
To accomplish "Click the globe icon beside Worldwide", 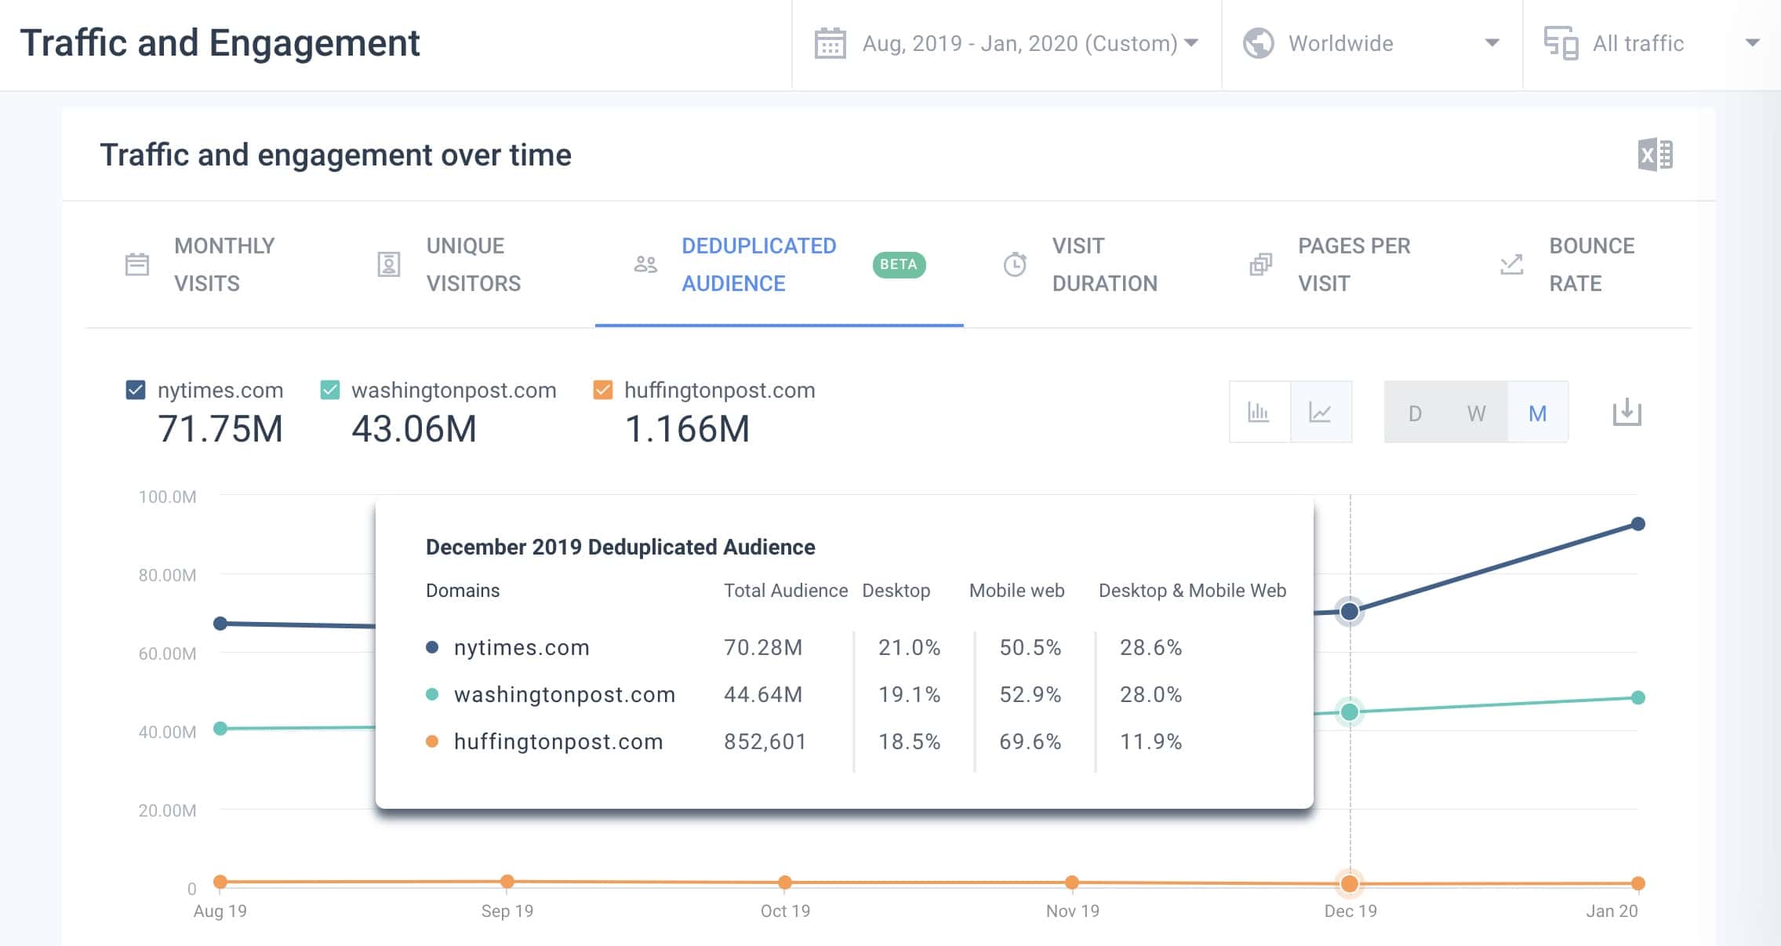I will [1259, 43].
